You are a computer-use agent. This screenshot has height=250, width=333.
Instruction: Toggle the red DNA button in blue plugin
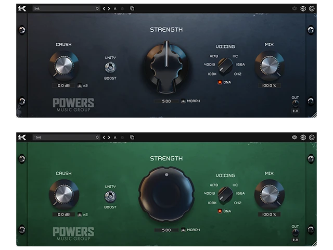pyautogui.click(x=220, y=82)
